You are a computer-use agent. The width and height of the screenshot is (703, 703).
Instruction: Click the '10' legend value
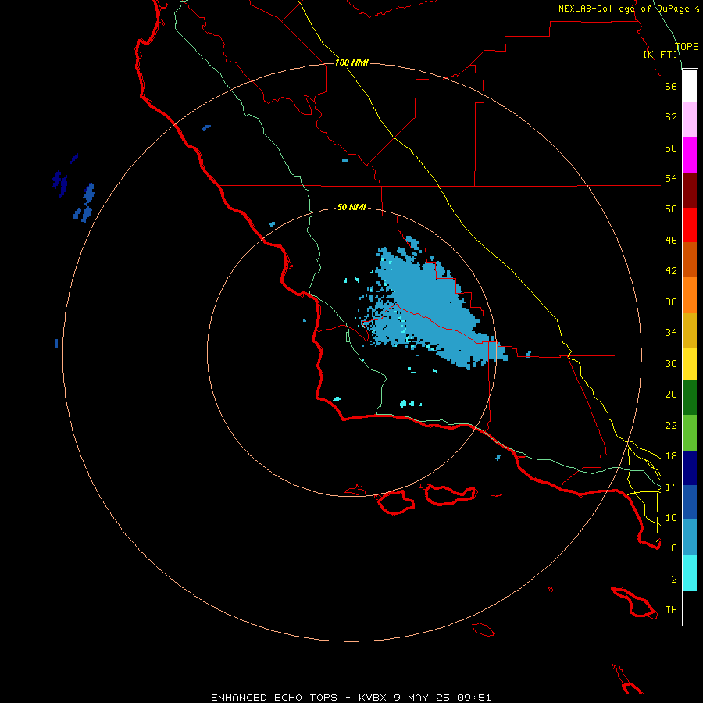[671, 517]
